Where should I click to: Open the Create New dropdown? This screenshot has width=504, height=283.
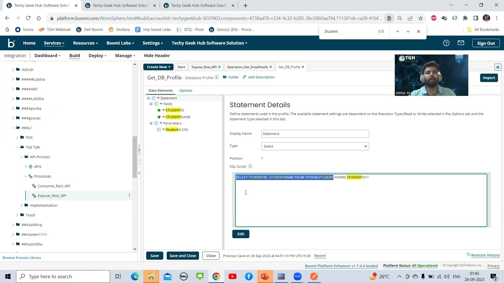click(x=158, y=67)
